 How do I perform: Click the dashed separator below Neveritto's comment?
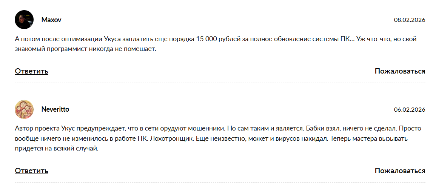click(x=220, y=183)
